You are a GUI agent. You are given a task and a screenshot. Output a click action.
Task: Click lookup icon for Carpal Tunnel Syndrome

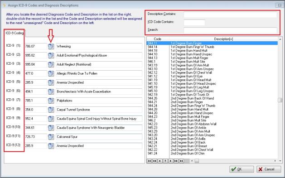tap(51, 110)
